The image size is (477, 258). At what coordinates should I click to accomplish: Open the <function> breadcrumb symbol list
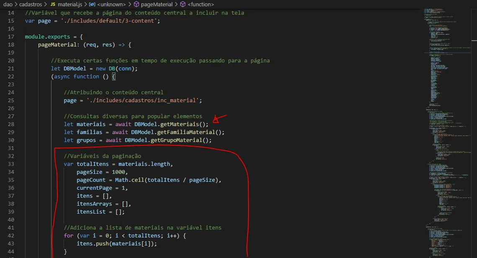tap(201, 4)
